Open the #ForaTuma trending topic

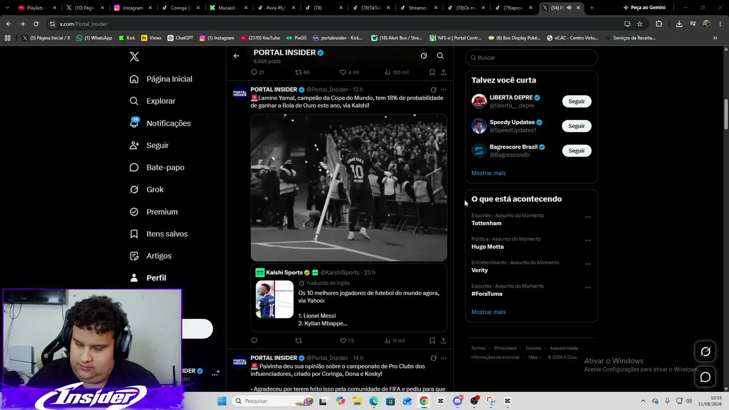tap(487, 294)
